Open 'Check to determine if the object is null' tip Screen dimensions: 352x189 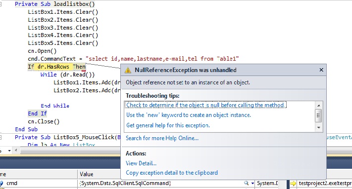click(x=205, y=105)
